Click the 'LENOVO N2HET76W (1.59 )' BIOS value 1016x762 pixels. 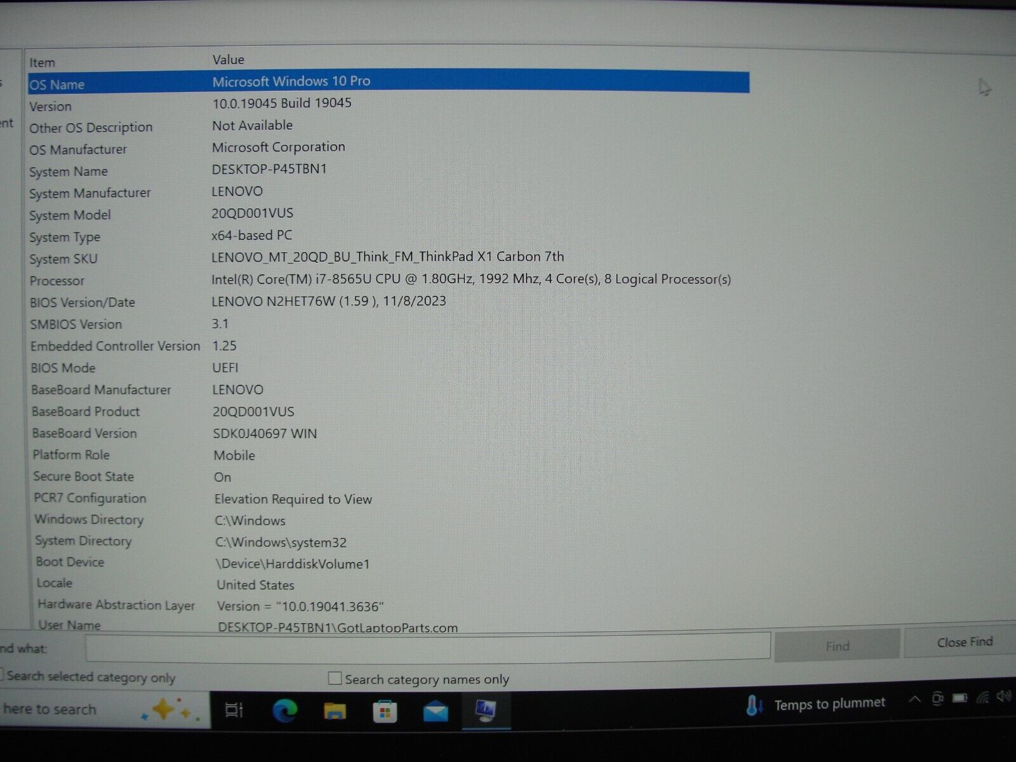[329, 301]
